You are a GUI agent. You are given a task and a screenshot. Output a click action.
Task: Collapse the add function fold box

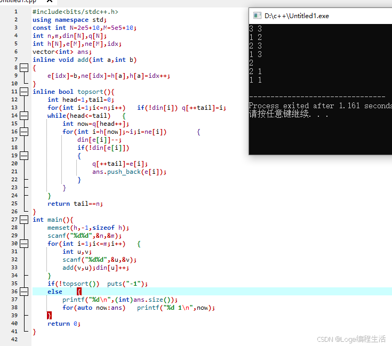(x=24, y=68)
